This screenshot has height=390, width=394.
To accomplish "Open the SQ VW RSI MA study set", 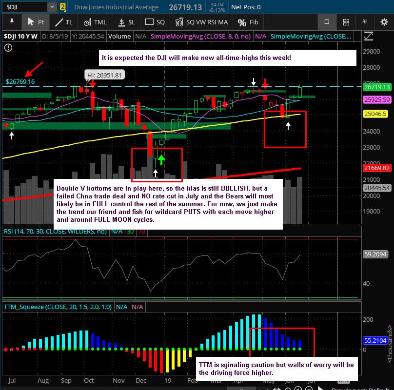I will tap(201, 22).
